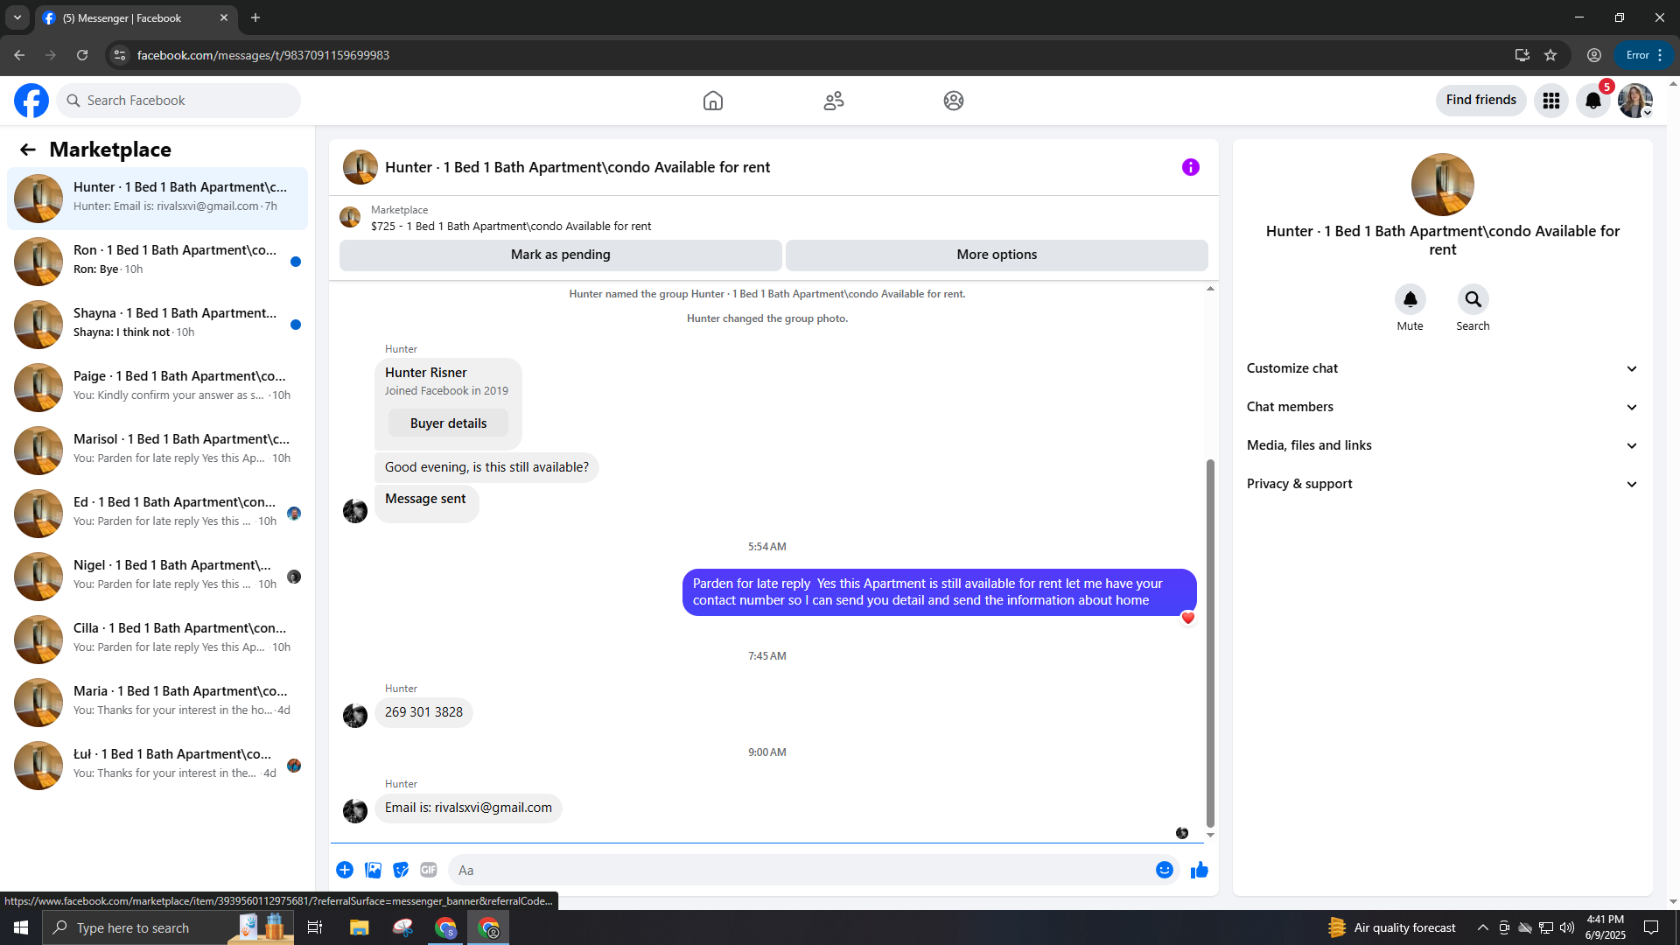Expand Media, files and links section
The width and height of the screenshot is (1680, 945).
click(1442, 445)
